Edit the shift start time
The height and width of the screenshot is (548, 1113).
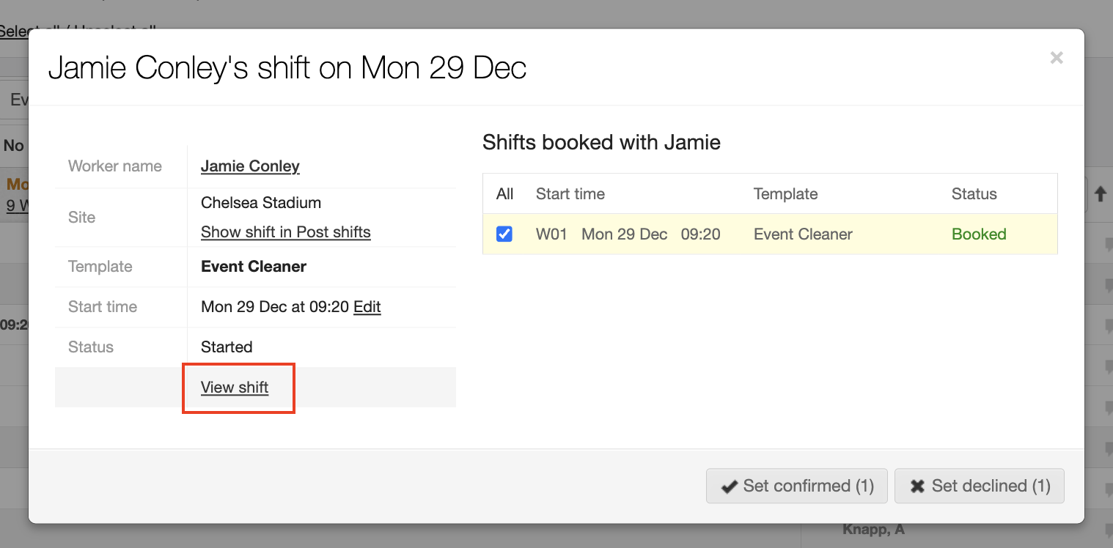tap(367, 307)
